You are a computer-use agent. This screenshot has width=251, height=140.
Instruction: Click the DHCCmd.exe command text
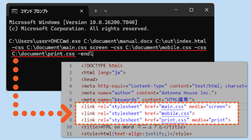click(x=66, y=41)
